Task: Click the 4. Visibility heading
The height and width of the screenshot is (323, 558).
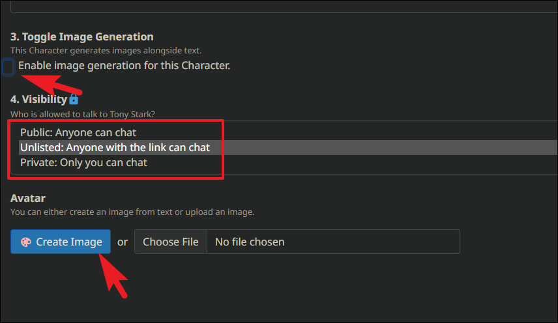Action: [38, 99]
